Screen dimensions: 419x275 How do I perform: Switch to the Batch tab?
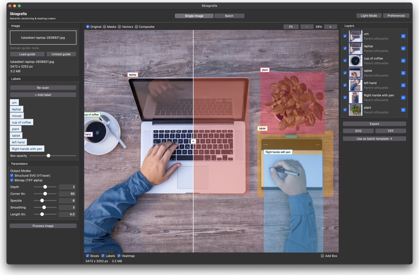pyautogui.click(x=229, y=16)
